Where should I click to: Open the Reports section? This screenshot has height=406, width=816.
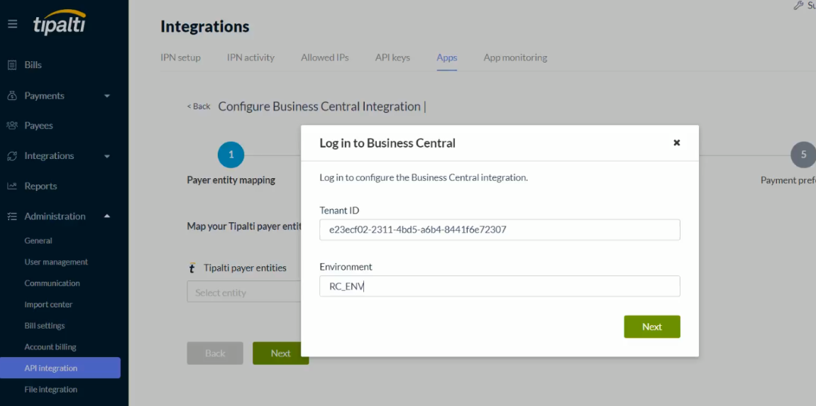tap(40, 186)
